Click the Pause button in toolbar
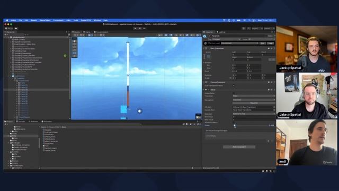Viewport: 339px width, 191px height. 140,28
